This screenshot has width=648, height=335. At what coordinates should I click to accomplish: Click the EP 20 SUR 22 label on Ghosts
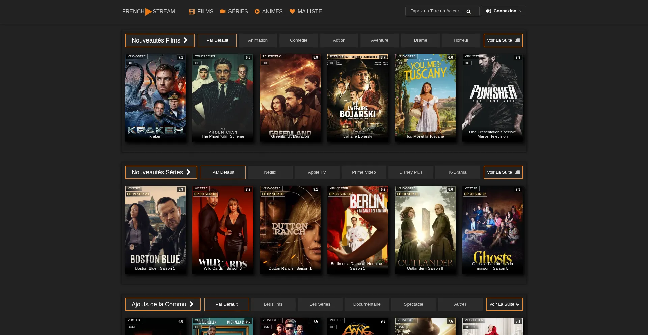tap(475, 194)
